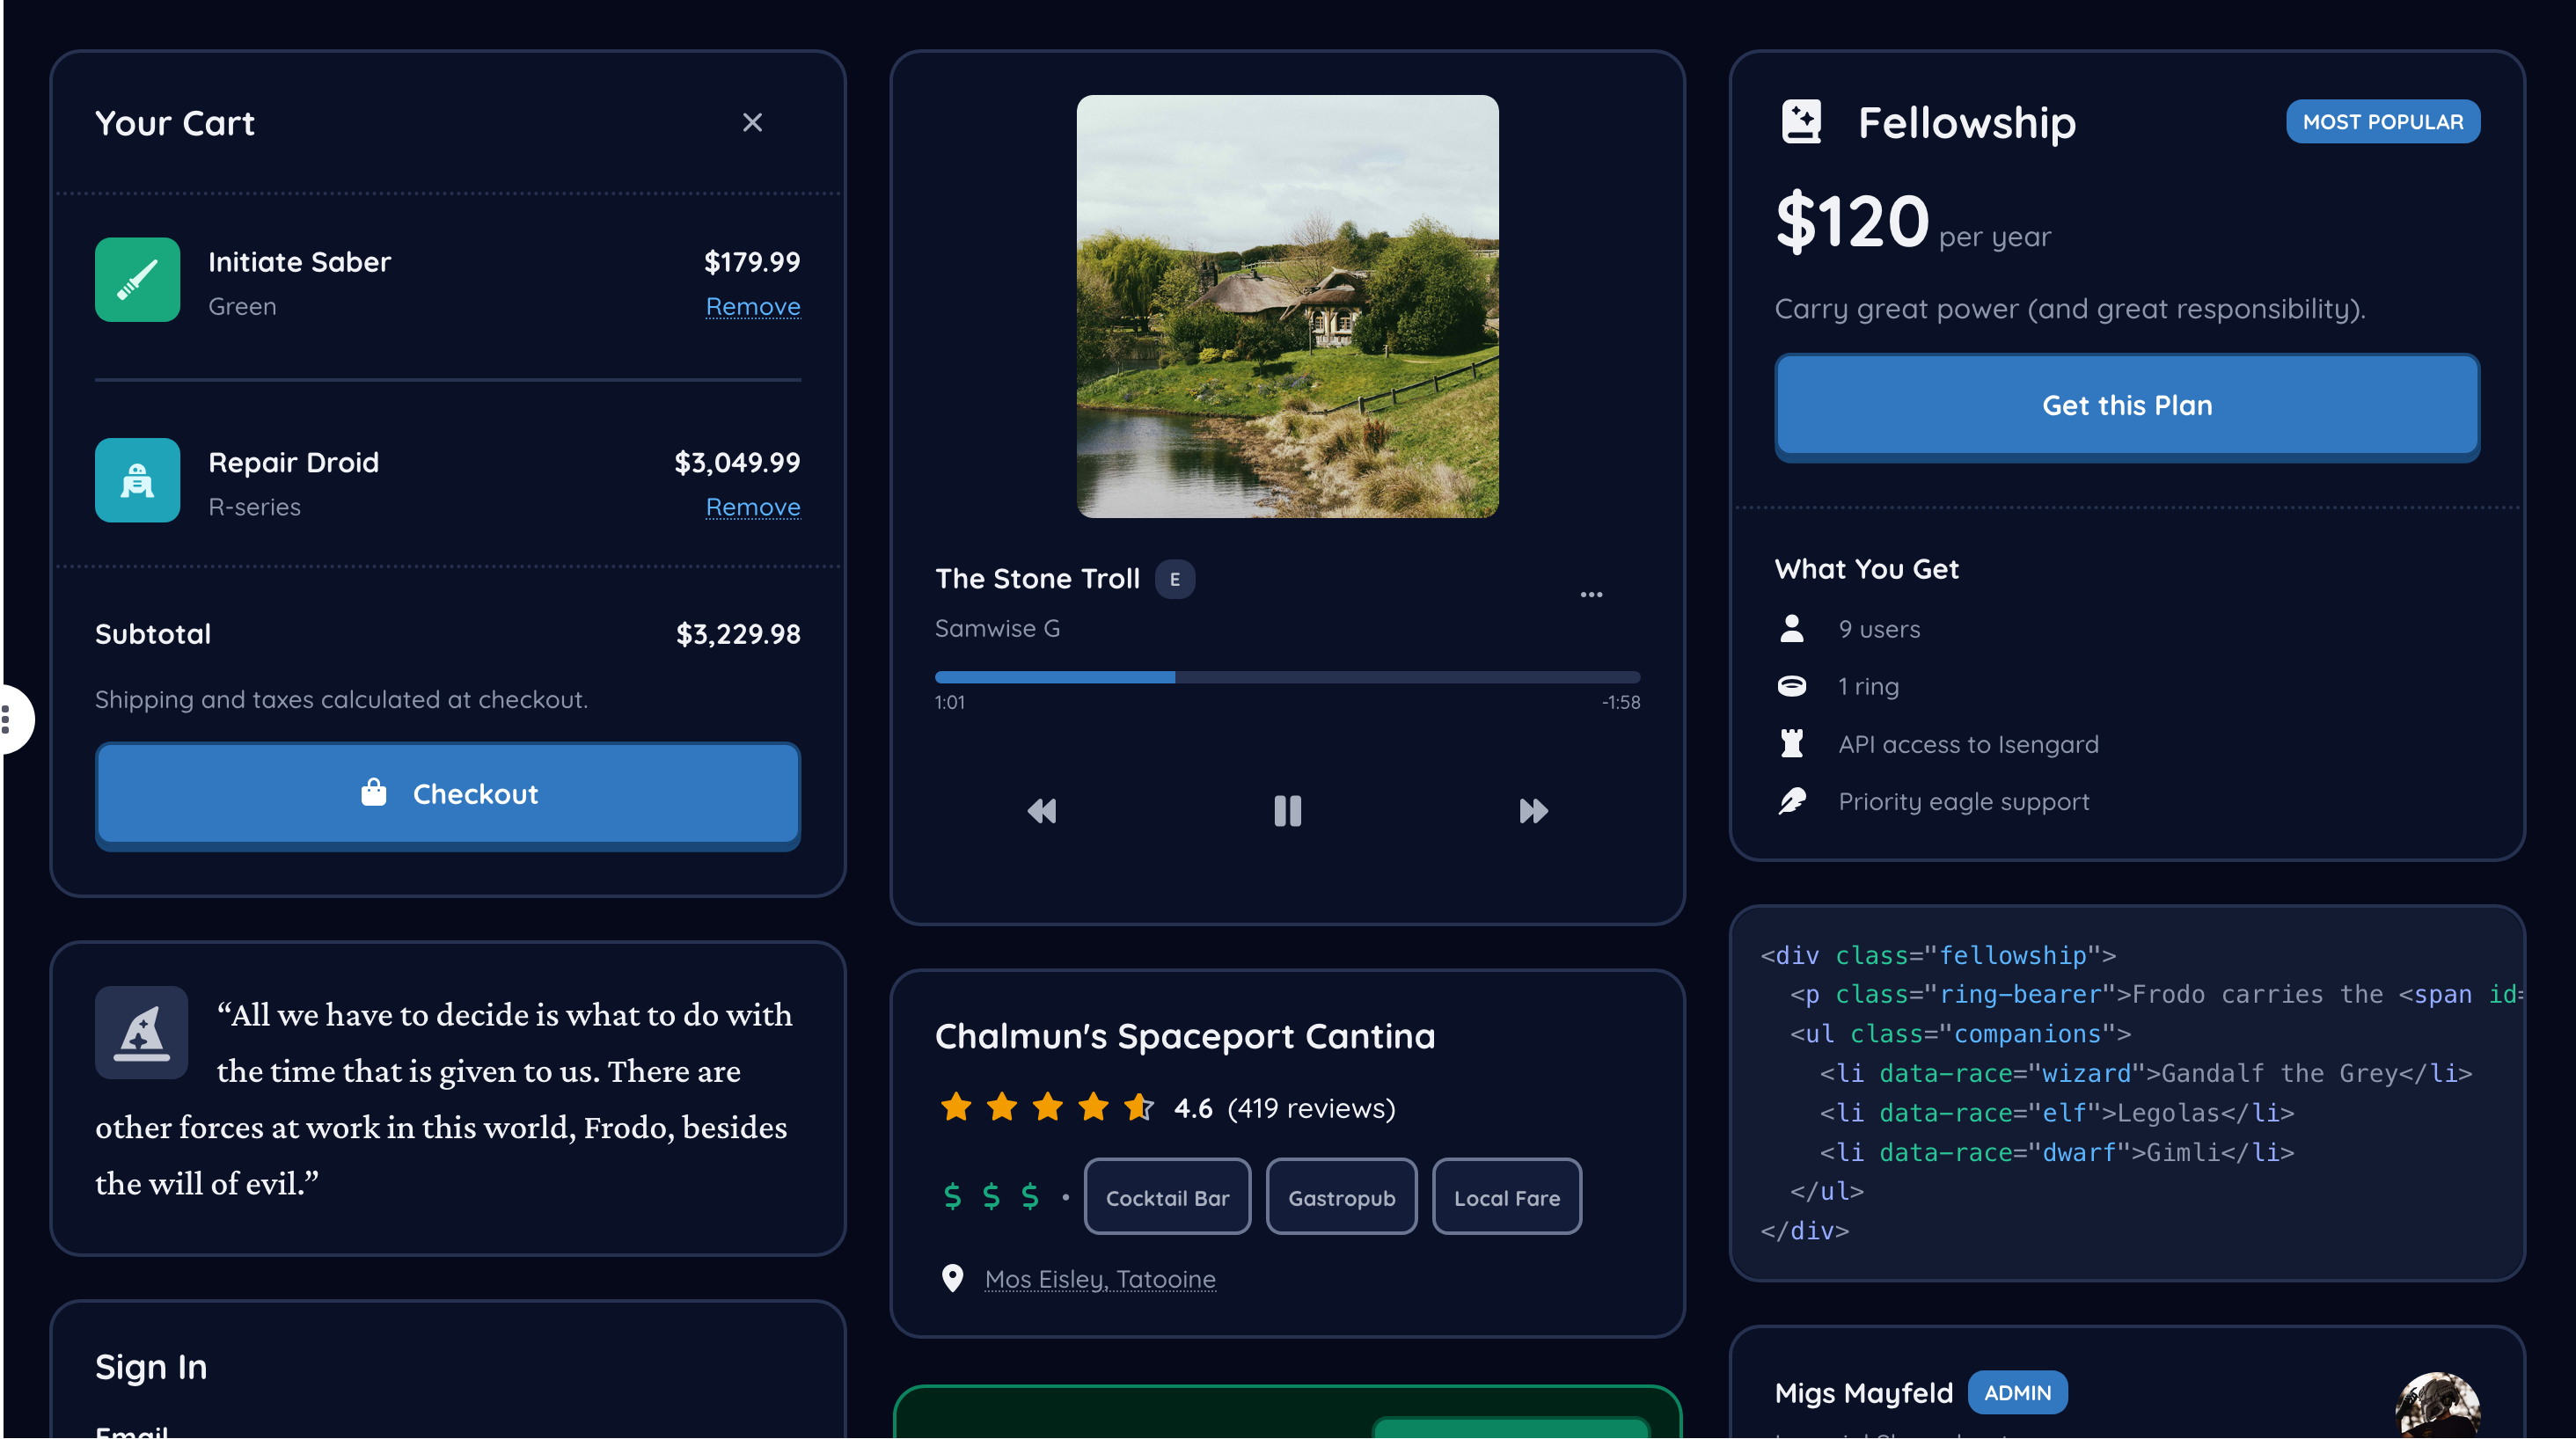Click the Isengard tower icon
This screenshot has width=2576, height=1439.
tap(1792, 744)
